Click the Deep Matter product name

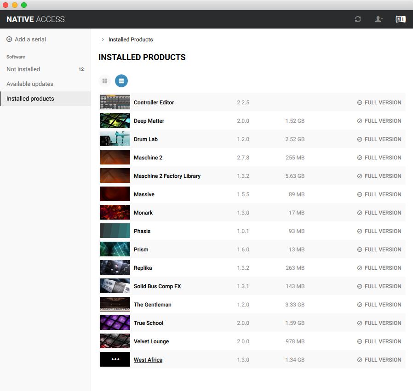pos(149,121)
